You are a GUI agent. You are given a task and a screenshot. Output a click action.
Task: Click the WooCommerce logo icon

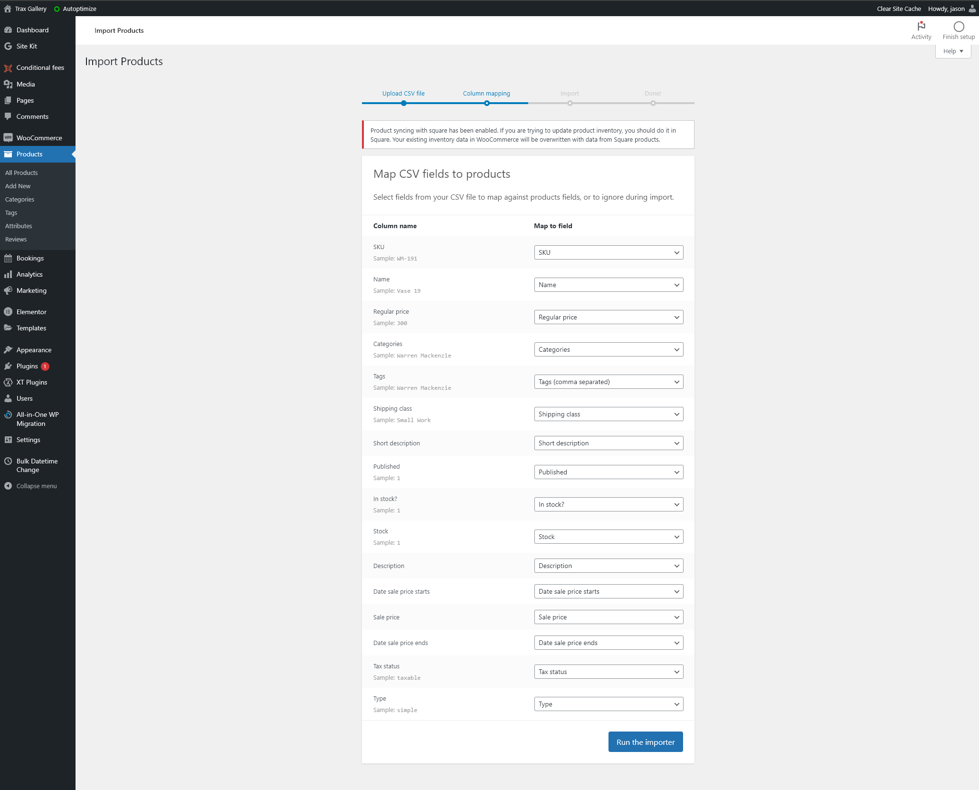tap(8, 138)
